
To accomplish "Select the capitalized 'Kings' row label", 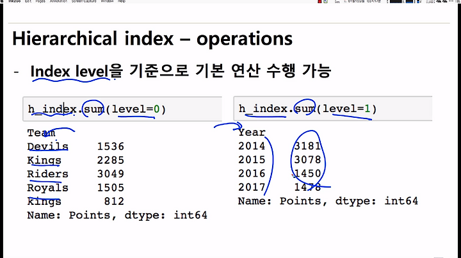I will coord(44,161).
